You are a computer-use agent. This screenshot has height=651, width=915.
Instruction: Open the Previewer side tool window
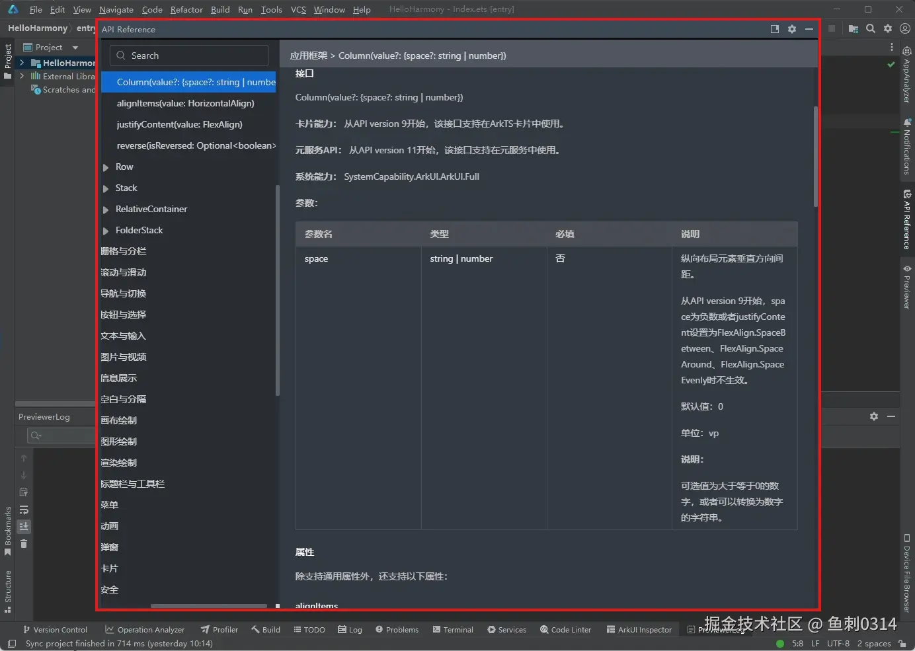pyautogui.click(x=907, y=287)
